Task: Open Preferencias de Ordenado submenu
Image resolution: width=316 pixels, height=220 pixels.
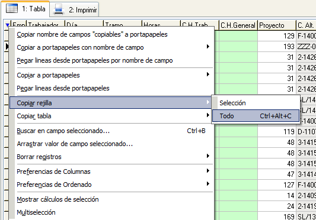Action: coord(112,185)
